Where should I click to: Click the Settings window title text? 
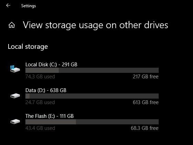[29, 6]
